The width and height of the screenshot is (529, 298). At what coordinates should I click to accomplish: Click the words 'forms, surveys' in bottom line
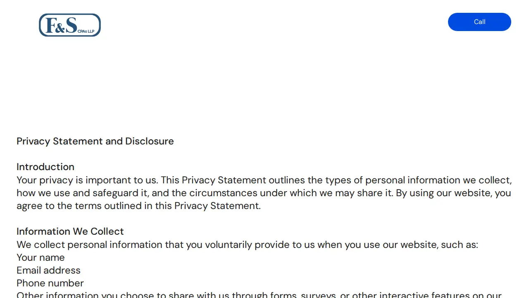[304, 295]
